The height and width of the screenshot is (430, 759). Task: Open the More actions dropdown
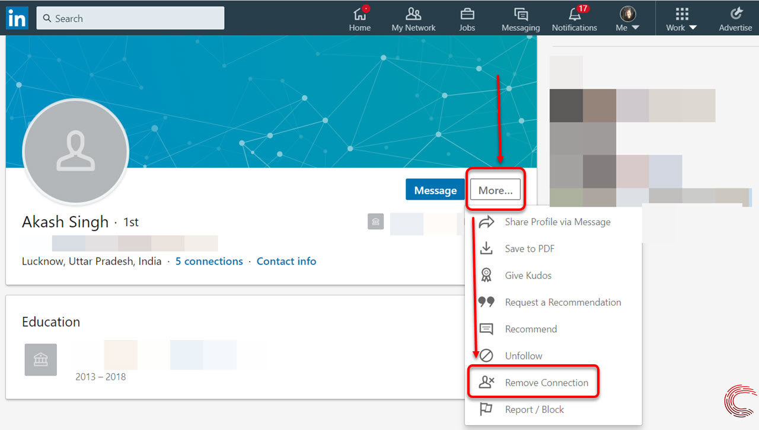click(495, 190)
